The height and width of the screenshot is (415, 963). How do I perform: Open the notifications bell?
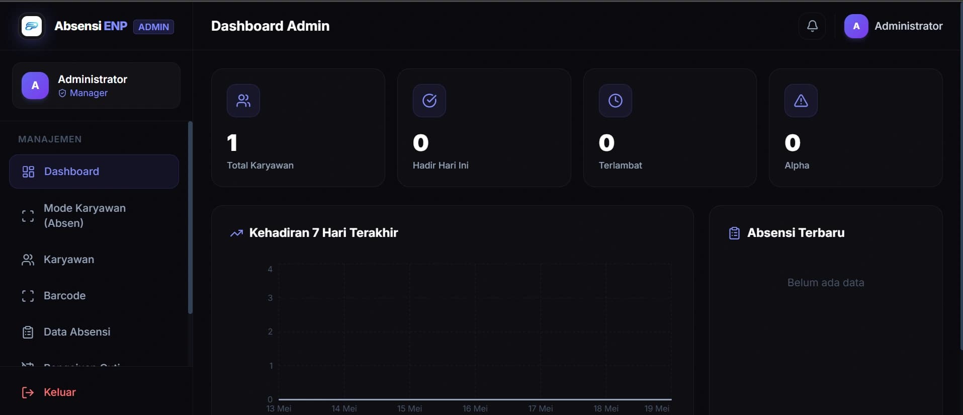812,26
